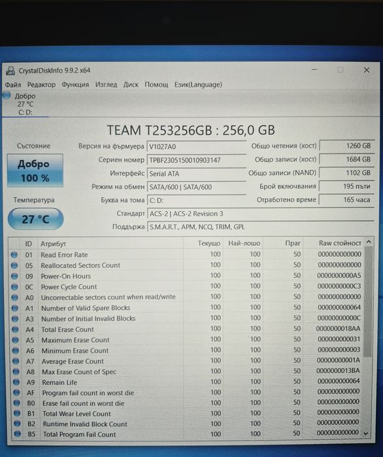Image resolution: width=383 pixels, height=457 pixels.
Task: Click the transfer mode field SATA/600 | SATA/600
Action: [197, 187]
